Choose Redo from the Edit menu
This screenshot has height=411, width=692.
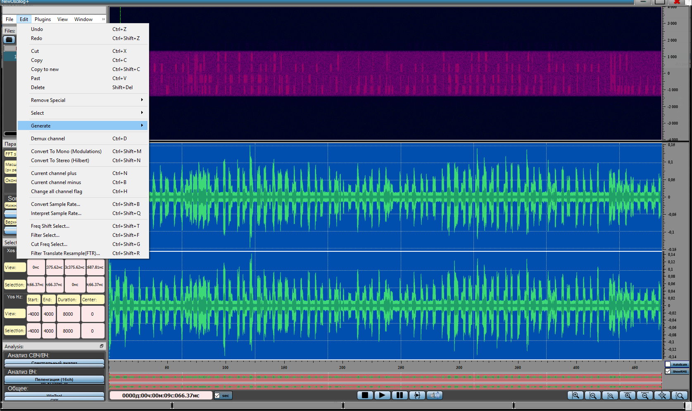click(83, 38)
